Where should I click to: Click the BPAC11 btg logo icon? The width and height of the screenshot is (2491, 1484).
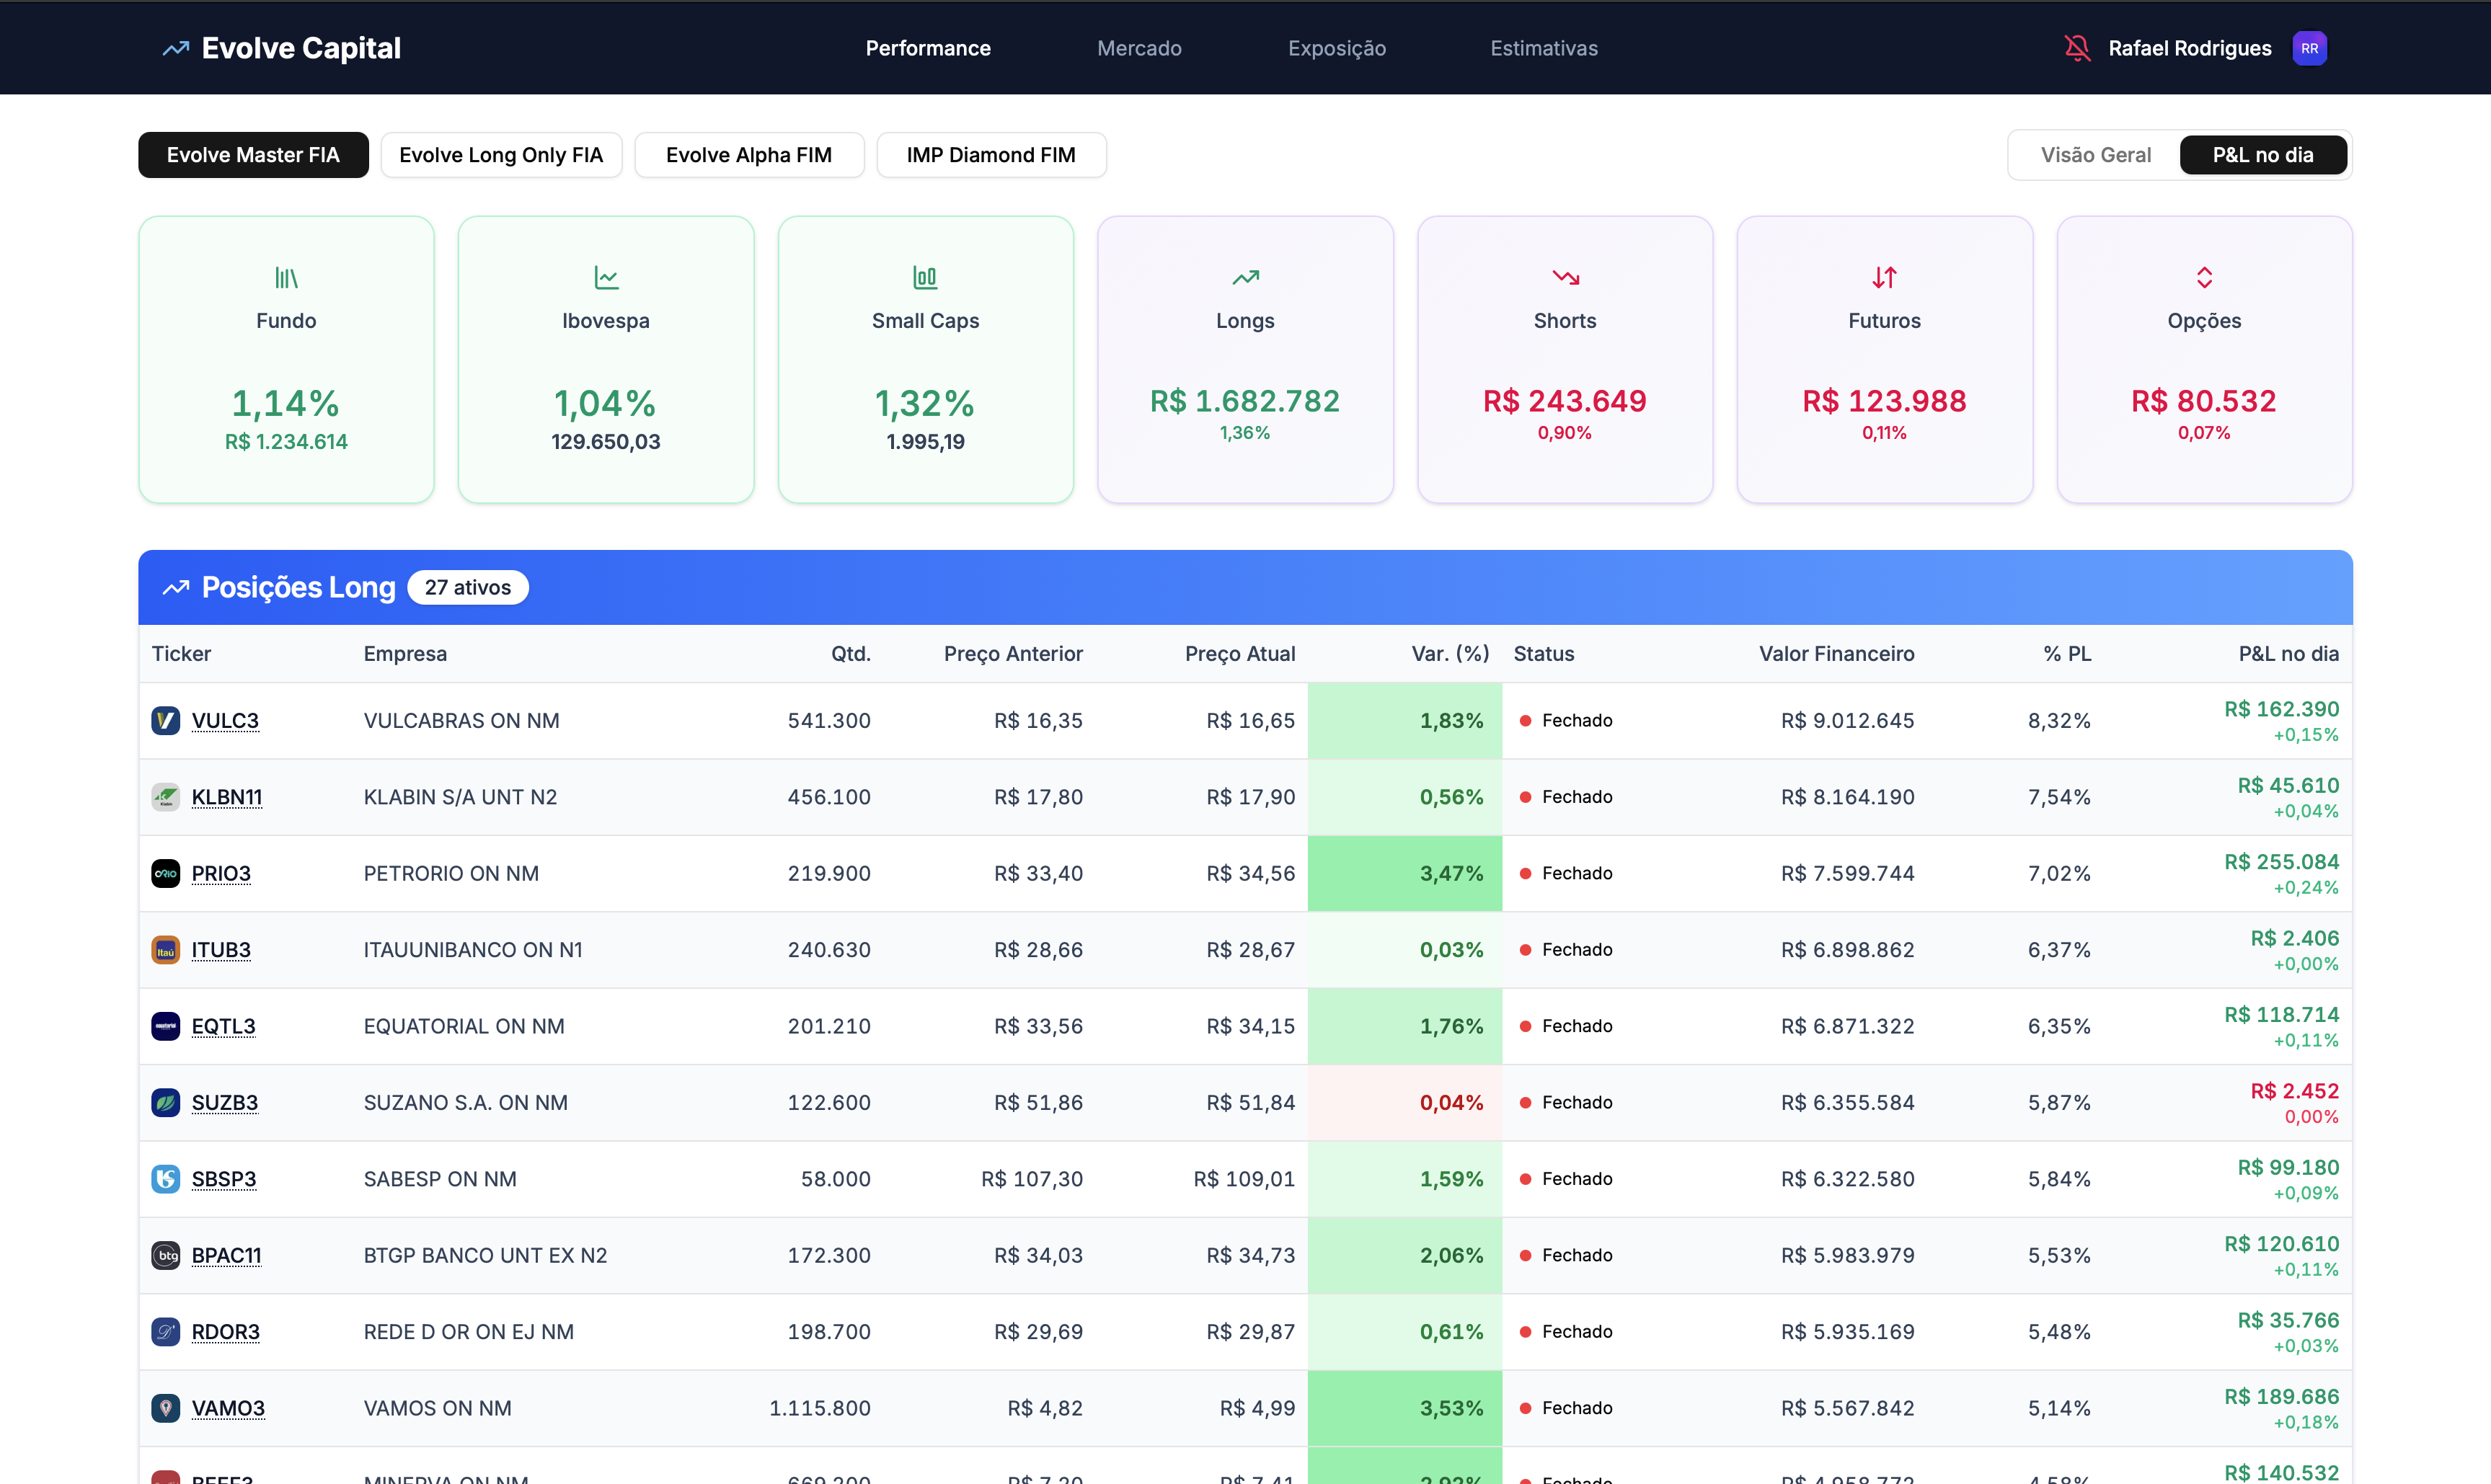(x=165, y=1255)
